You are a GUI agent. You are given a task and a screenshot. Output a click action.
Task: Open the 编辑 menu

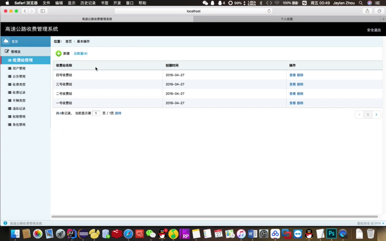(59, 3)
